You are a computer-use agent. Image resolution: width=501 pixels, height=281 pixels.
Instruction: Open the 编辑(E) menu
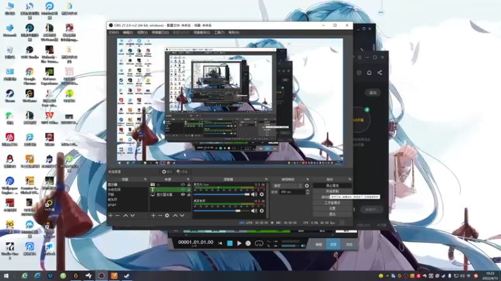(128, 32)
